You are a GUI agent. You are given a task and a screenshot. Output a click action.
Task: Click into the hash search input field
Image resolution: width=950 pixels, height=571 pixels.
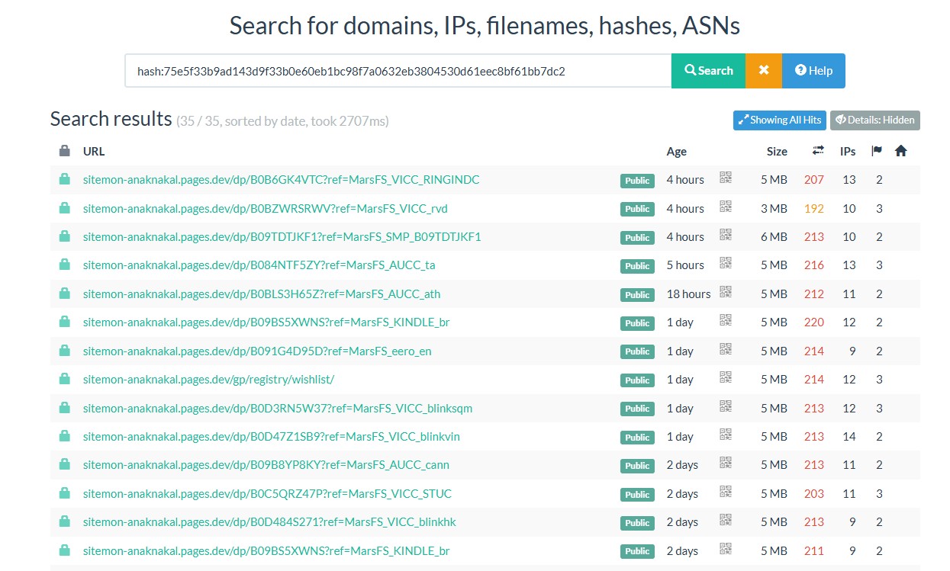click(x=397, y=70)
